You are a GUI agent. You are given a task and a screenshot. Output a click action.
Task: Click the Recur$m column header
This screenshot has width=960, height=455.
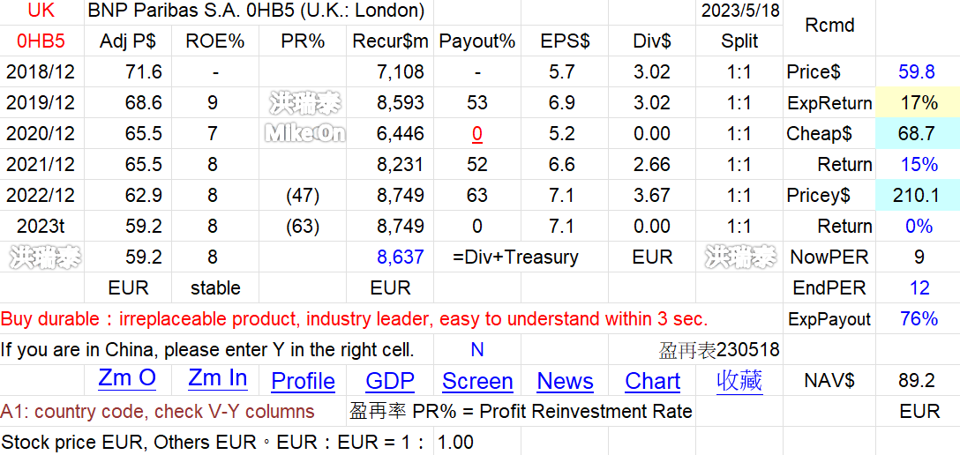[x=390, y=41]
